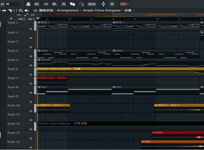Click the 播放列表 - Arrangement breadcrumb
Viewport: 204px width, 150px height.
coord(59,10)
